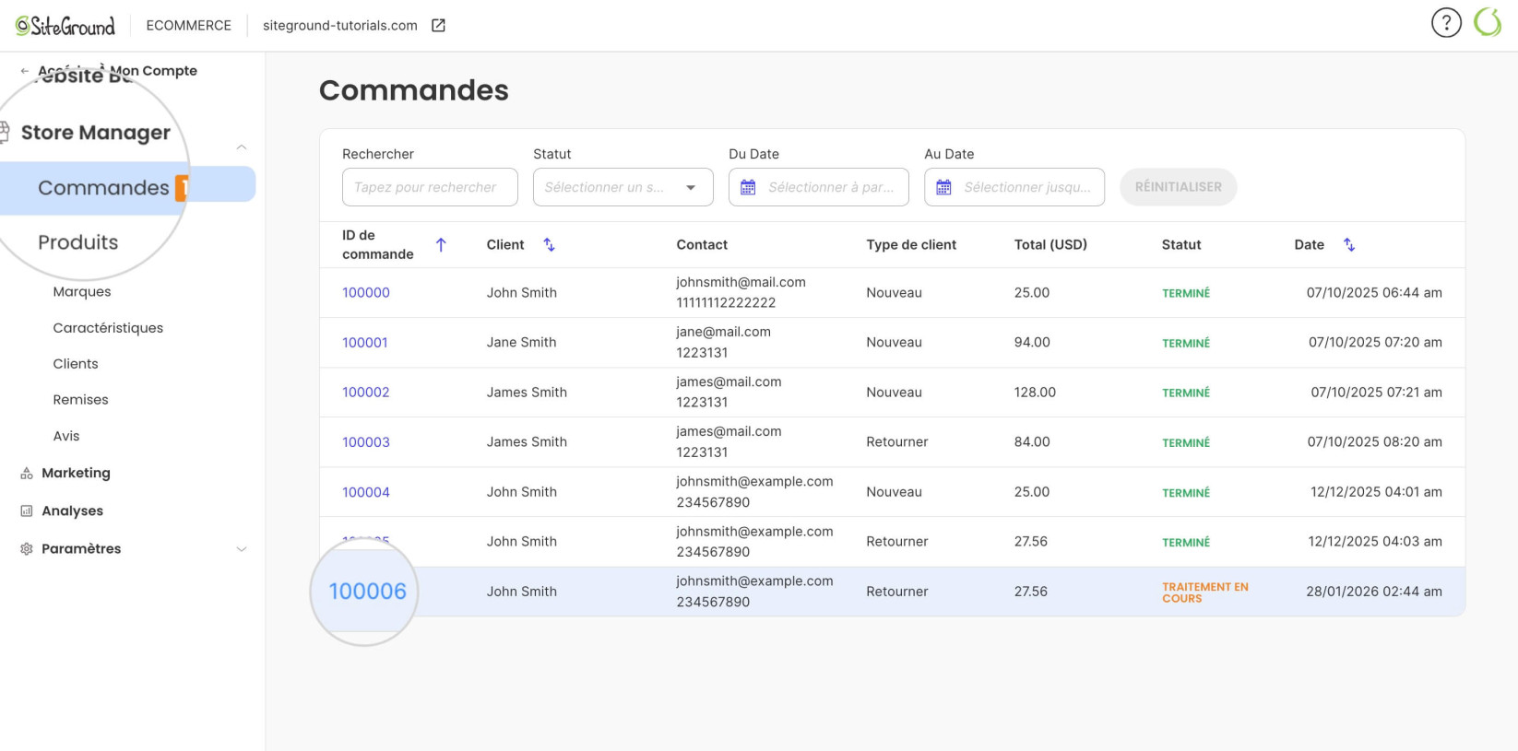Image resolution: width=1518 pixels, height=751 pixels.
Task: Open order 100002 link
Action: (x=366, y=393)
